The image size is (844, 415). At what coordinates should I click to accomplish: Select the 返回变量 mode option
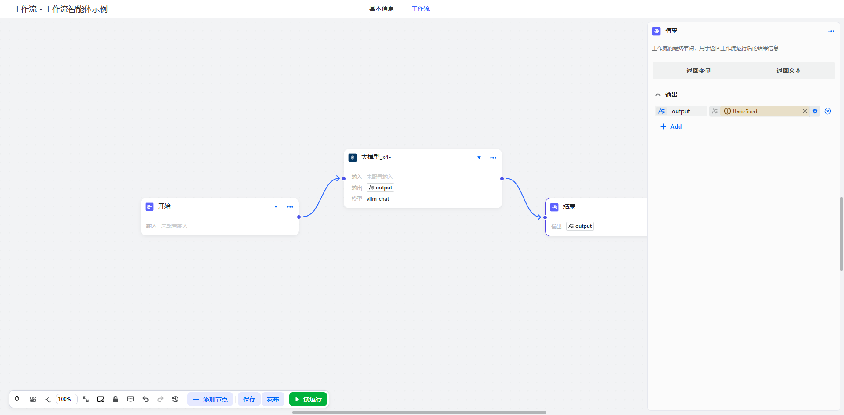(698, 71)
